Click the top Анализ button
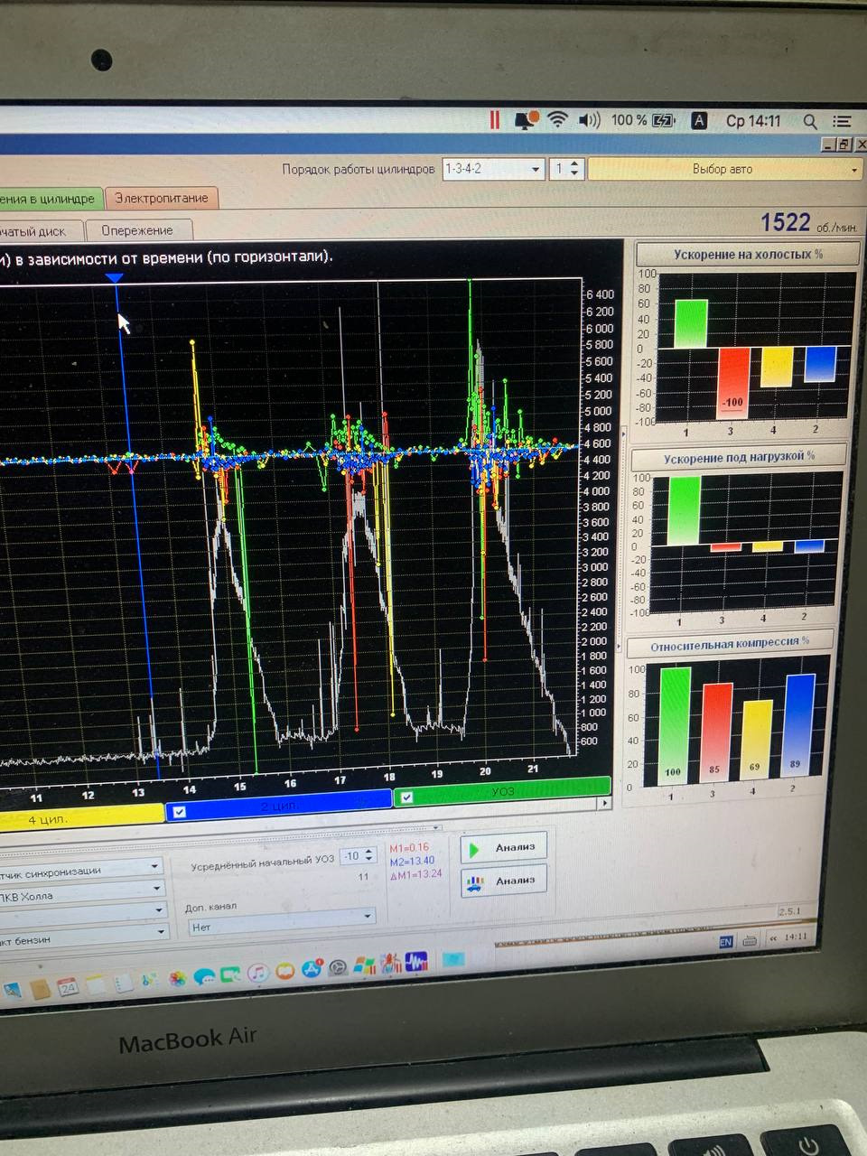The height and width of the screenshot is (1156, 867). pyautogui.click(x=503, y=848)
